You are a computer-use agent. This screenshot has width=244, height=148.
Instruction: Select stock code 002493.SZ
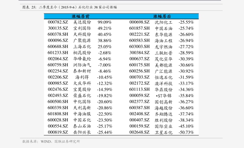tap(58, 95)
